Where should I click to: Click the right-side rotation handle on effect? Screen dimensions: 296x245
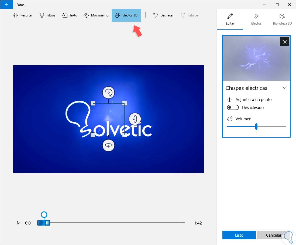(135, 119)
